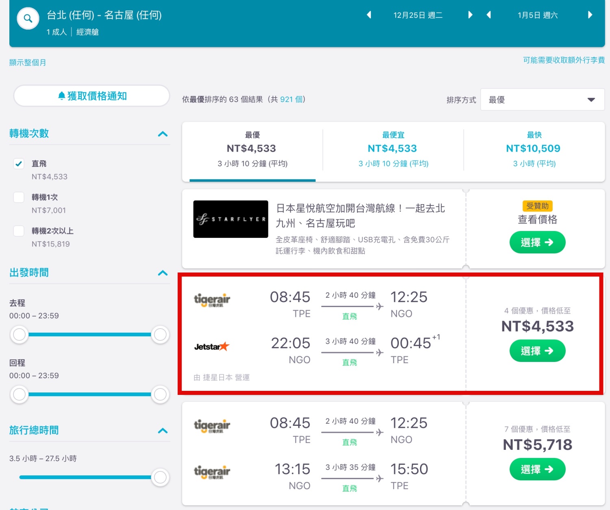The height and width of the screenshot is (510, 610).
Task: Click left handle of 去程 time slider
Action: tap(19, 335)
